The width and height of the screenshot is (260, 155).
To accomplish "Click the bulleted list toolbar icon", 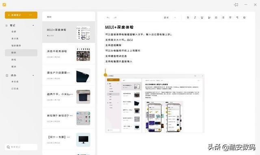I will 223,17.
